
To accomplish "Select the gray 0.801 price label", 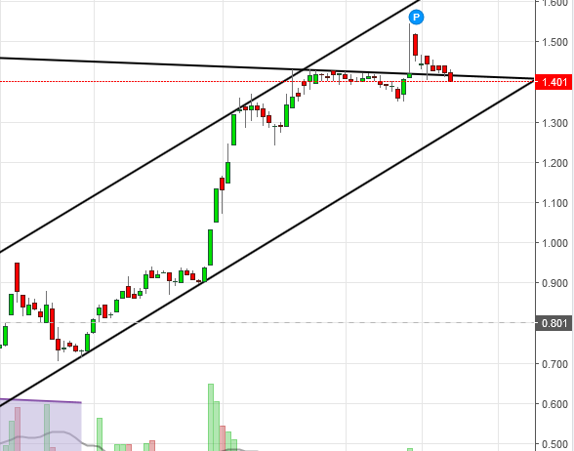I will (553, 323).
